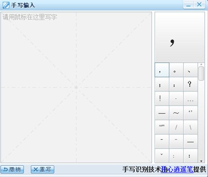
Task: Pick the enumeration comma 、 candidate
Action: click(191, 70)
